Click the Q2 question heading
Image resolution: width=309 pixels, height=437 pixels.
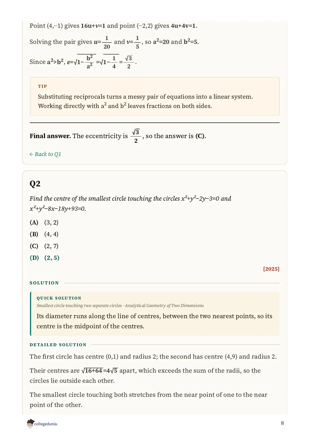click(35, 184)
